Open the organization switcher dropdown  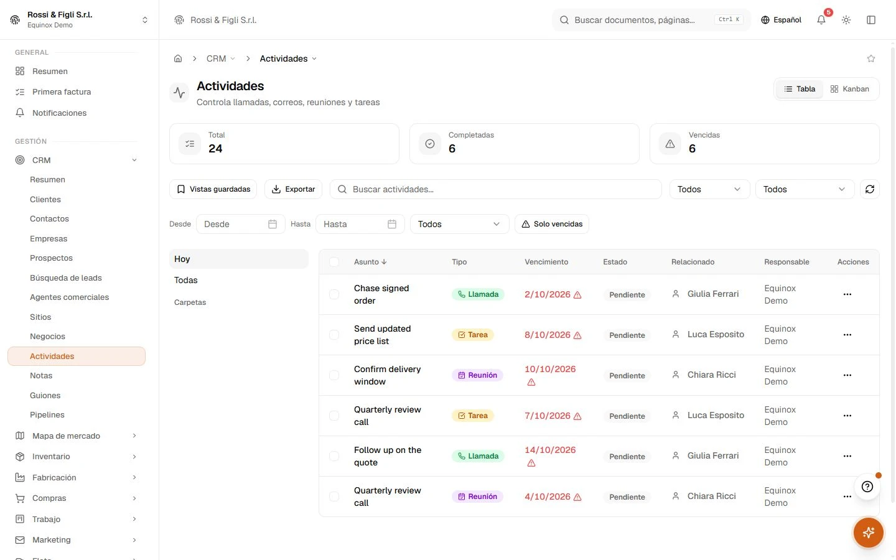click(80, 20)
